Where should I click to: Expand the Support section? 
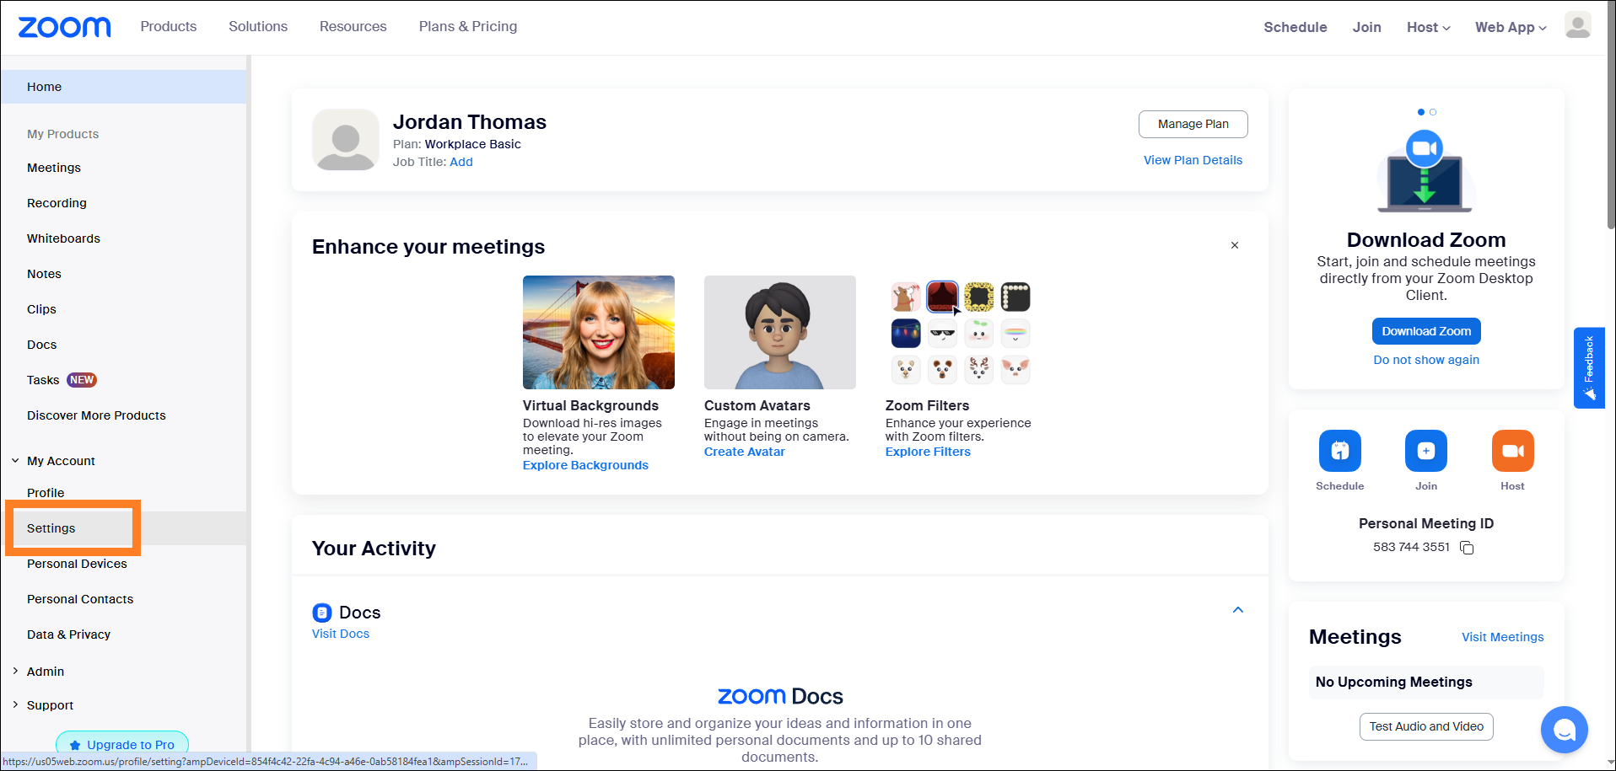[x=15, y=705]
